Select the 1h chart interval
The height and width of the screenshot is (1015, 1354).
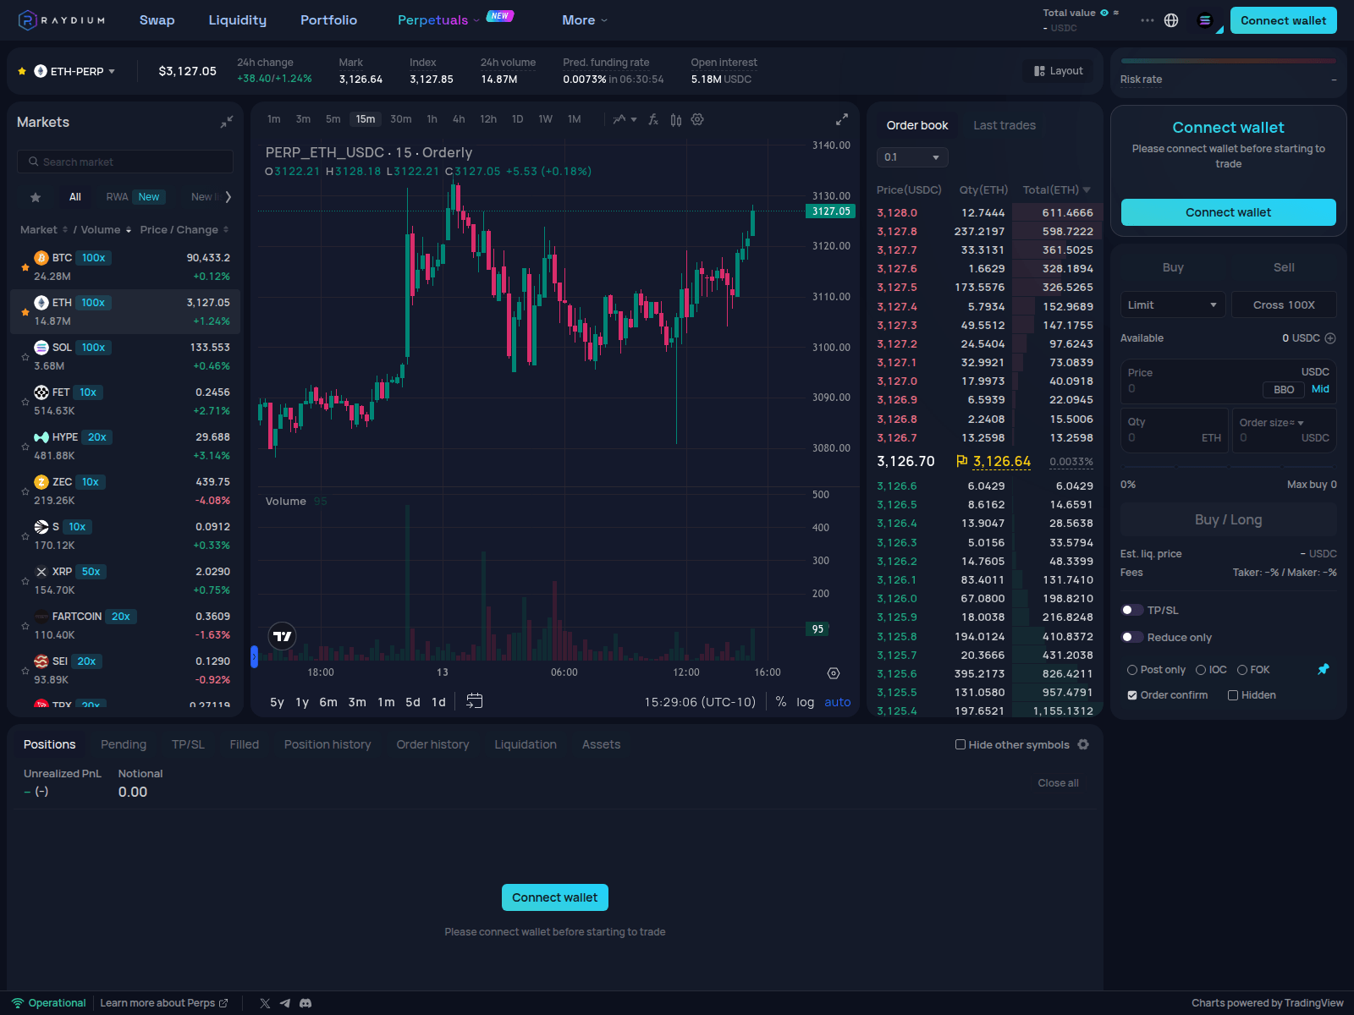(432, 119)
